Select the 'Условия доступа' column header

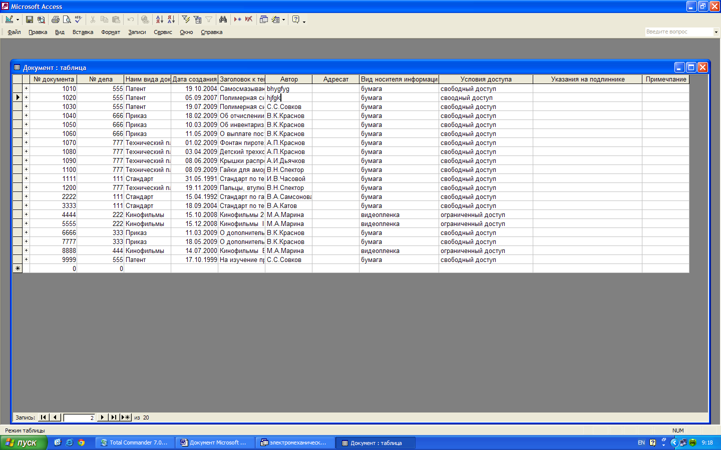[x=486, y=79]
